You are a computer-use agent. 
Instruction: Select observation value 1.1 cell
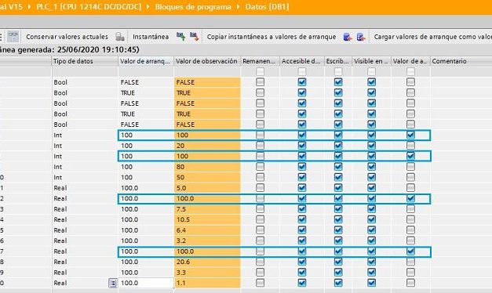pyautogui.click(x=207, y=283)
